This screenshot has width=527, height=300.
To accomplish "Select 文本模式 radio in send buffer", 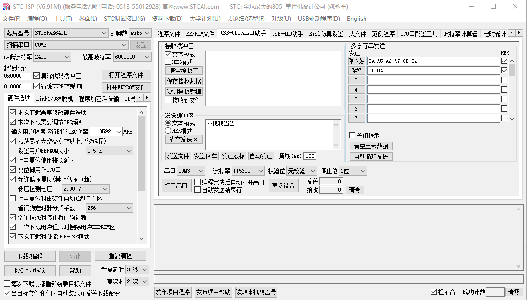I will tap(168, 123).
